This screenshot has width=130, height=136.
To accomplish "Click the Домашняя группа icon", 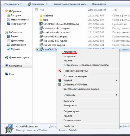I will point(6,57).
